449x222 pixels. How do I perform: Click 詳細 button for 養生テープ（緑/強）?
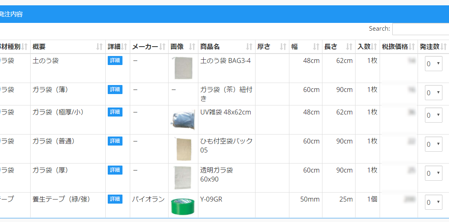click(x=115, y=199)
